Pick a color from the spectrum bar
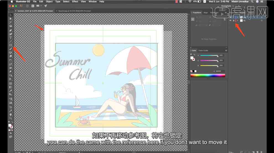This screenshot has width=274, height=153. coord(208,76)
